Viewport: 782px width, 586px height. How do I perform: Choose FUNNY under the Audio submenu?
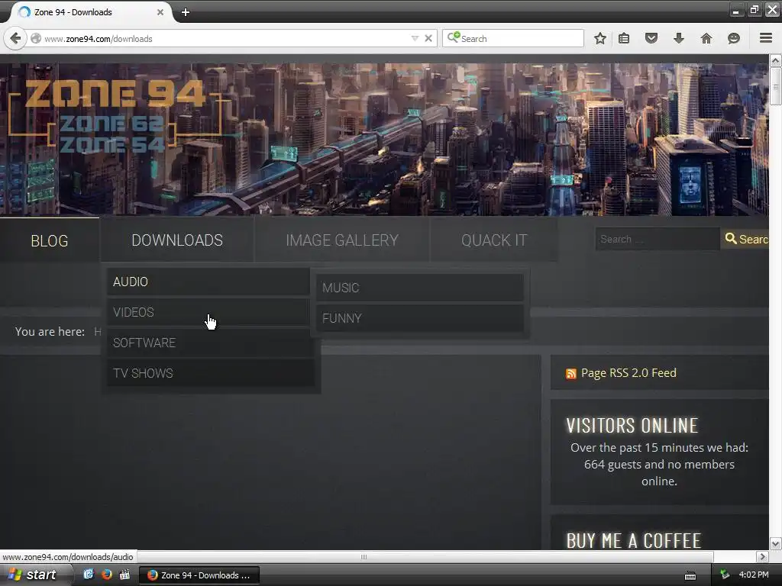420,318
